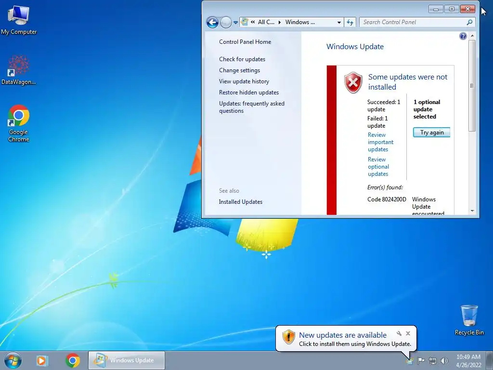This screenshot has width=493, height=370.
Task: Open the Recycle Bin
Action: [469, 320]
